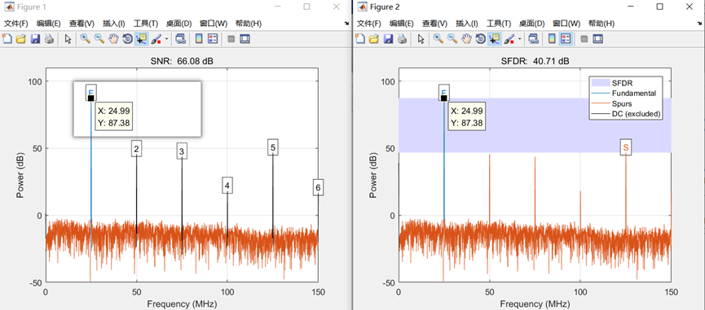Click Link Plot icon in Figure 1 toolbar

point(181,39)
